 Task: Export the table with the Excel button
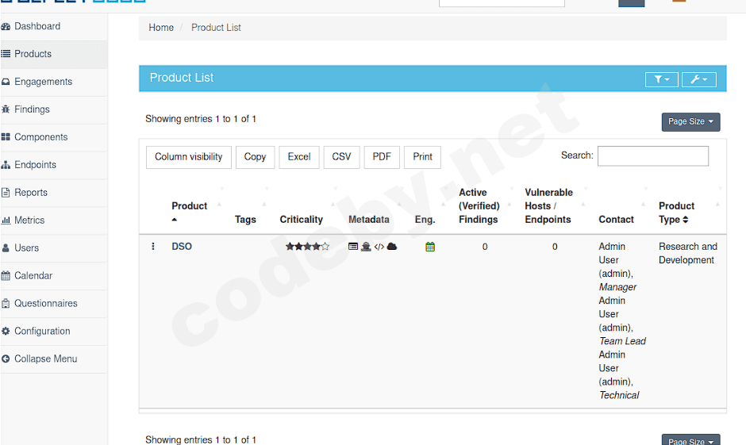point(299,157)
